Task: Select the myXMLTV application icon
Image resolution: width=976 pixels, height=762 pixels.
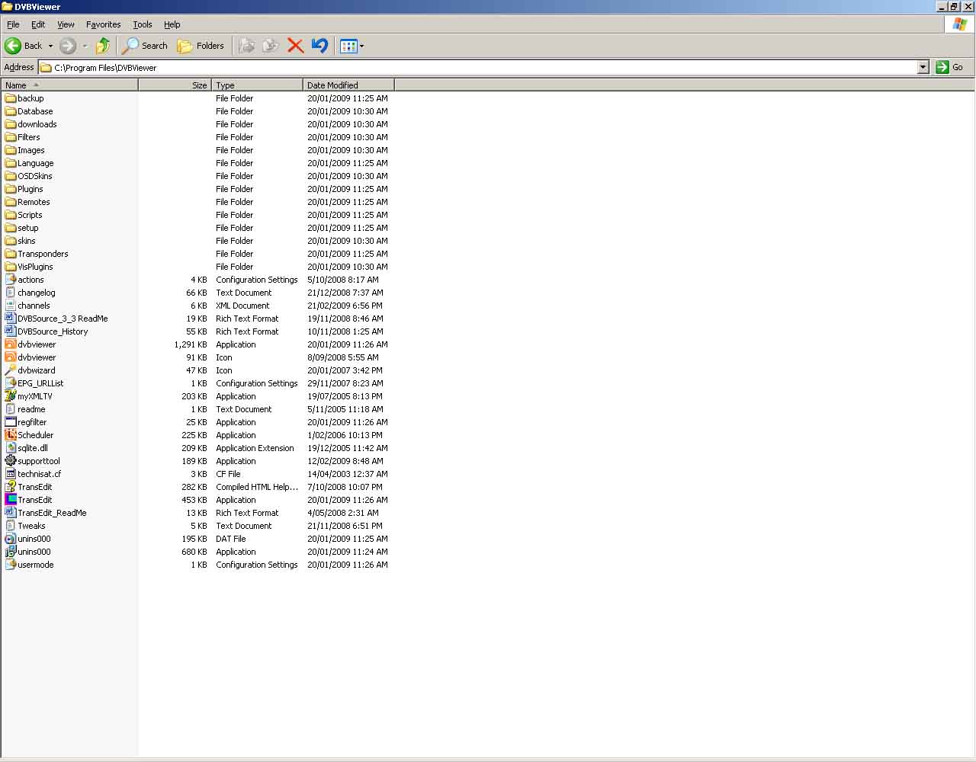Action: pos(11,396)
